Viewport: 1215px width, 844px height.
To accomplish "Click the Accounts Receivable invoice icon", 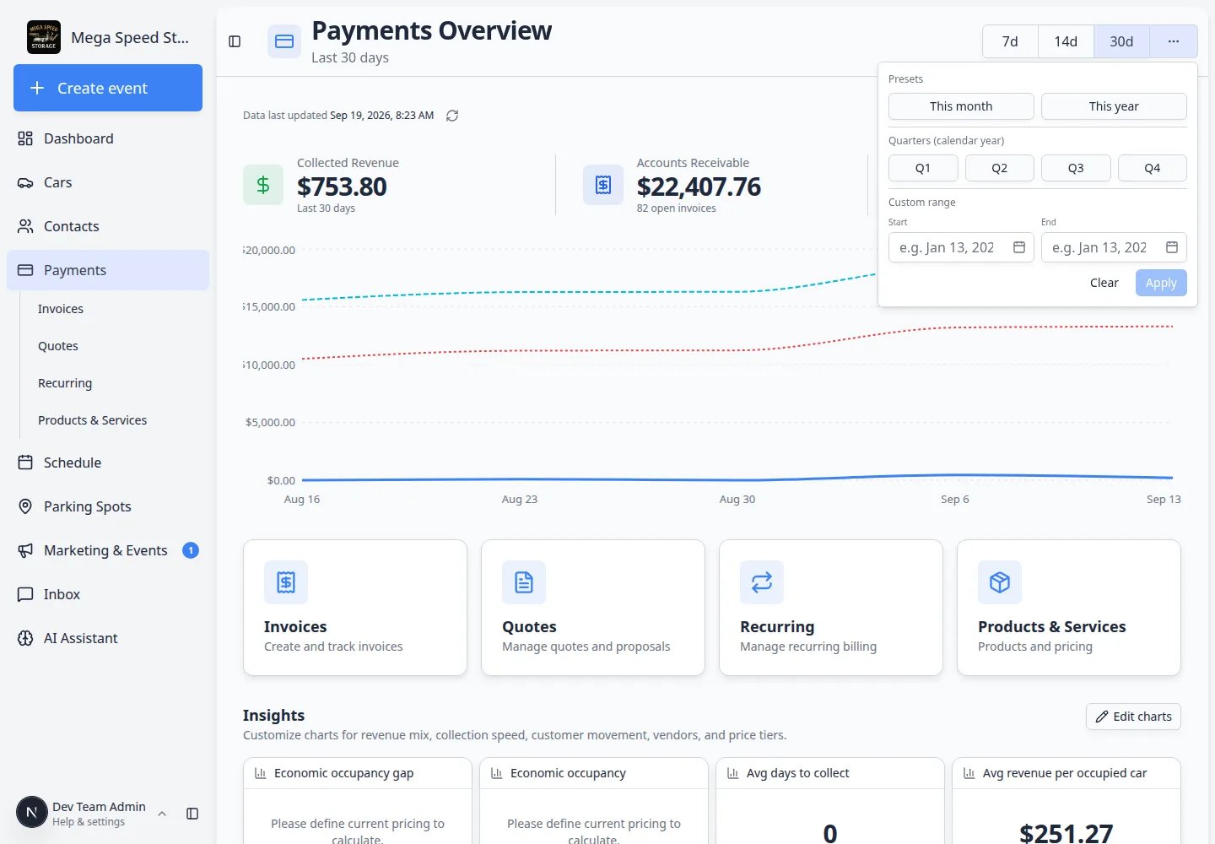I will 603,185.
